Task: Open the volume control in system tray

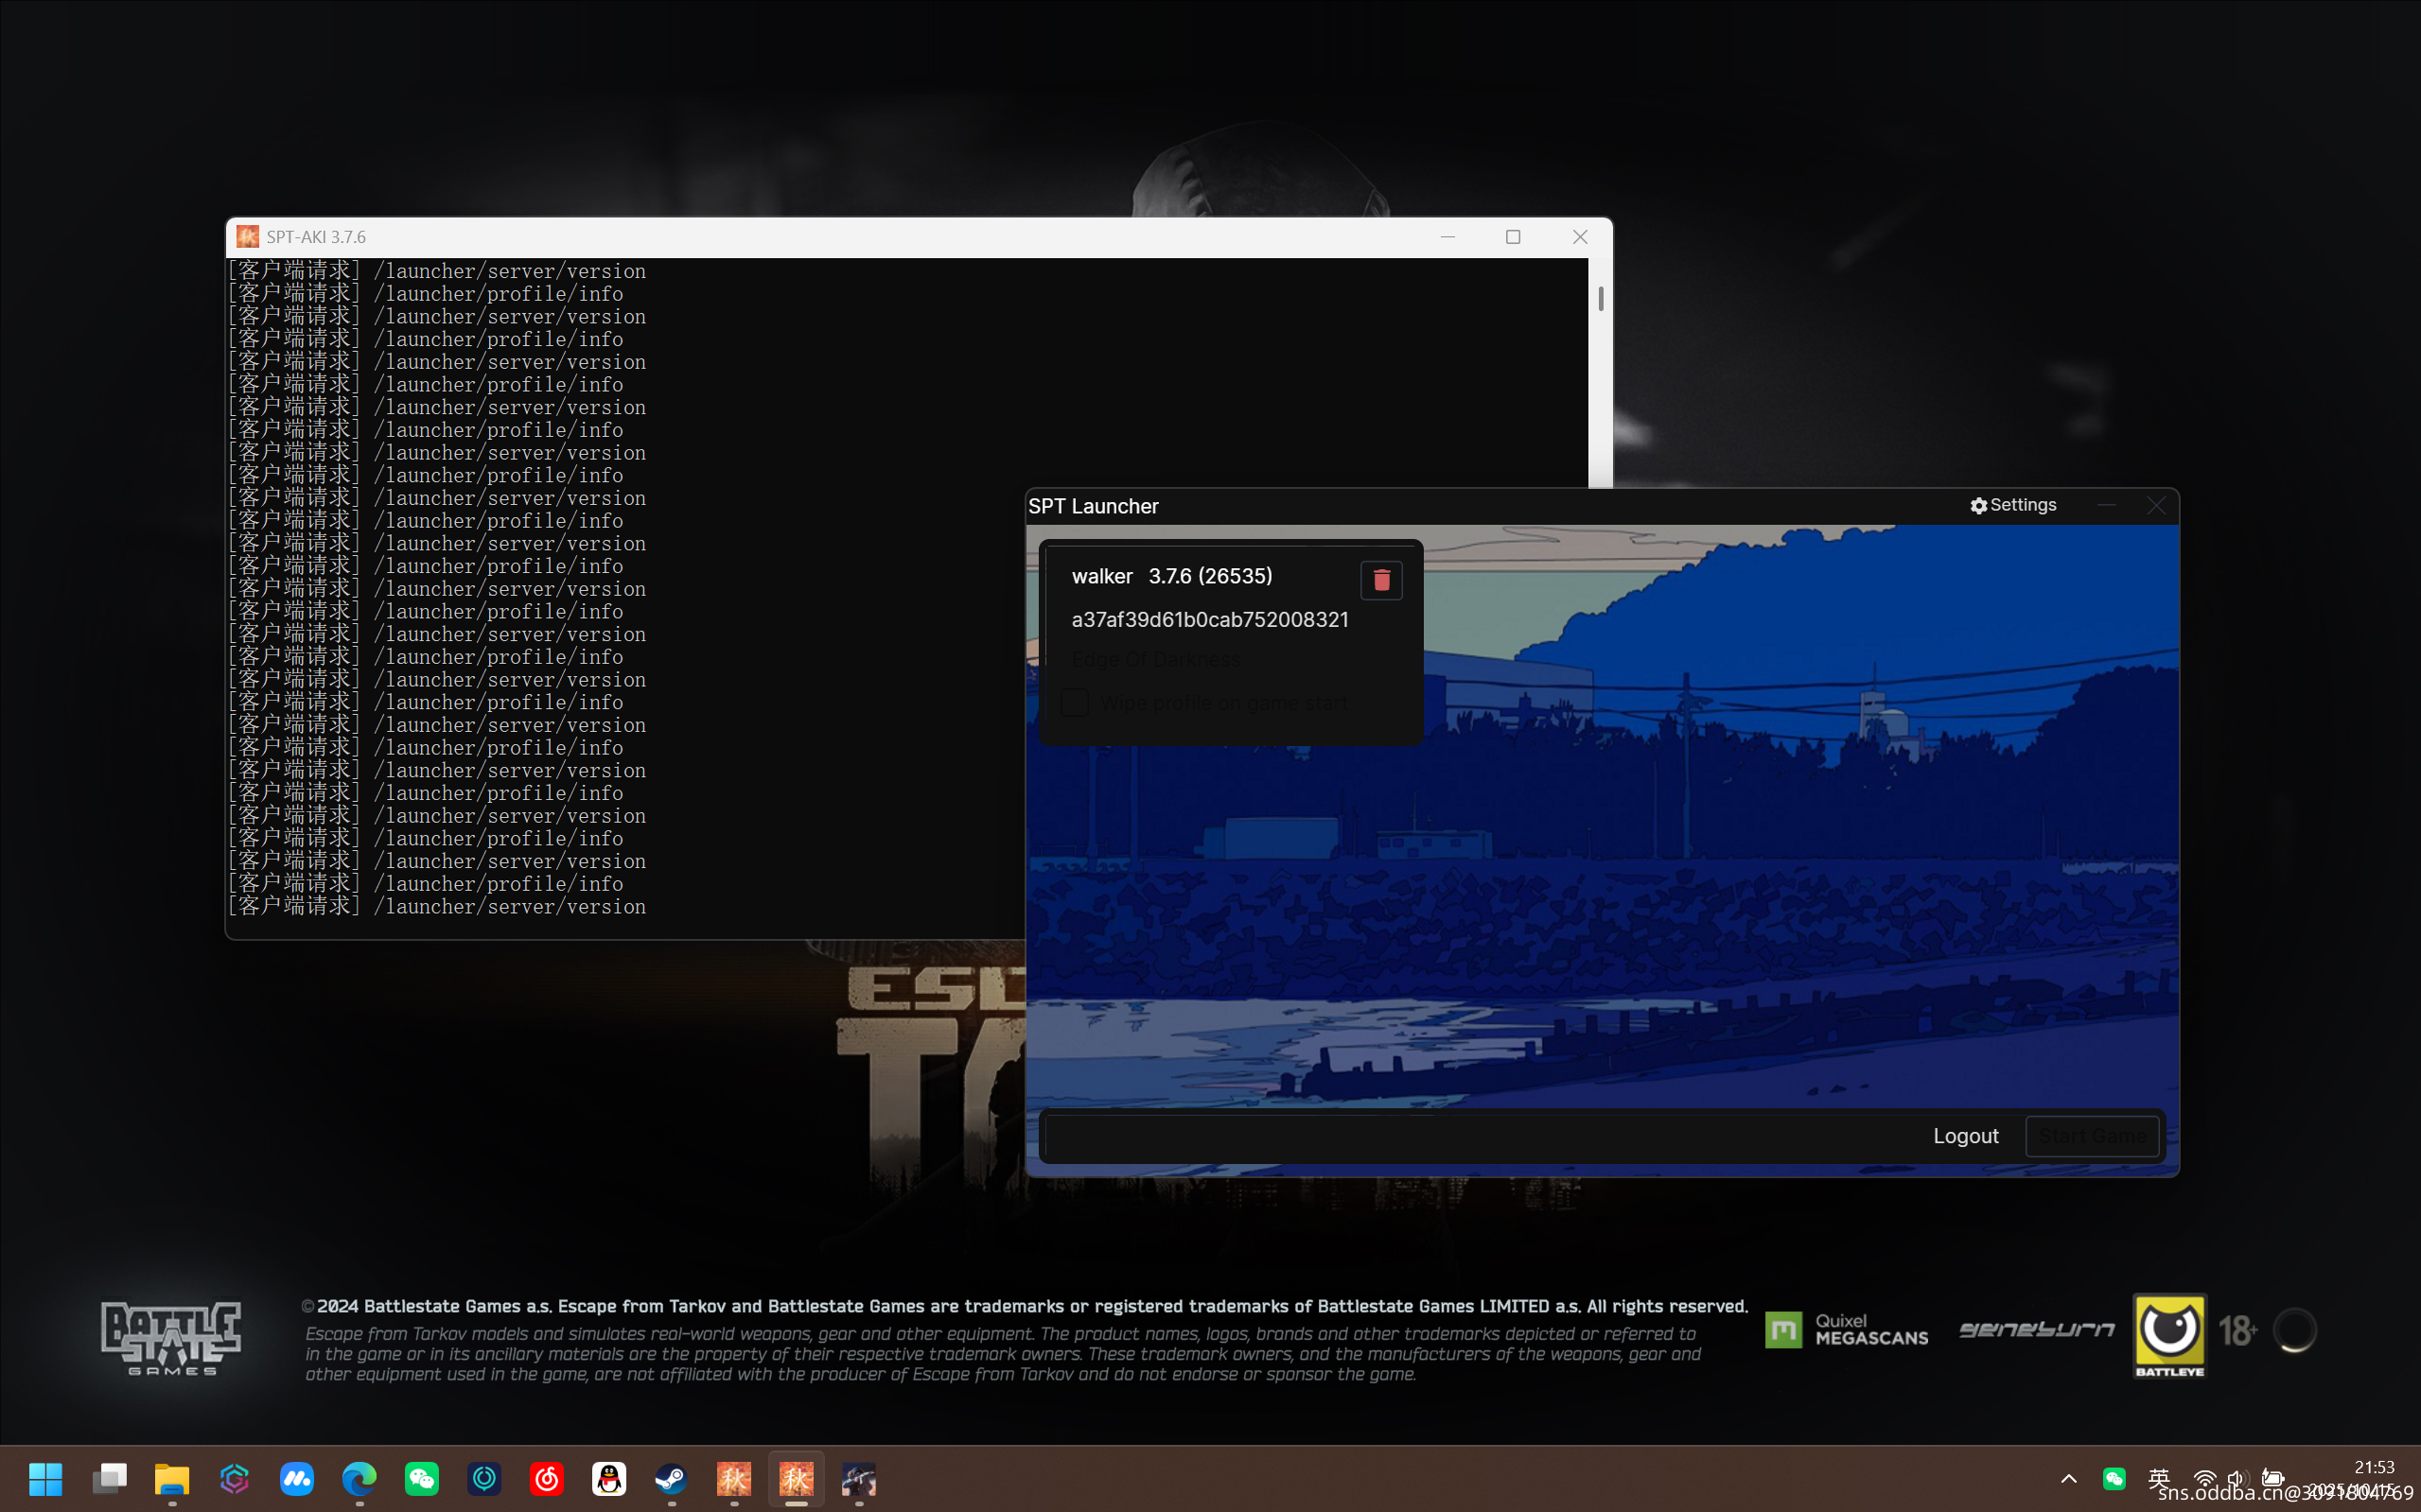Action: pos(2237,1478)
